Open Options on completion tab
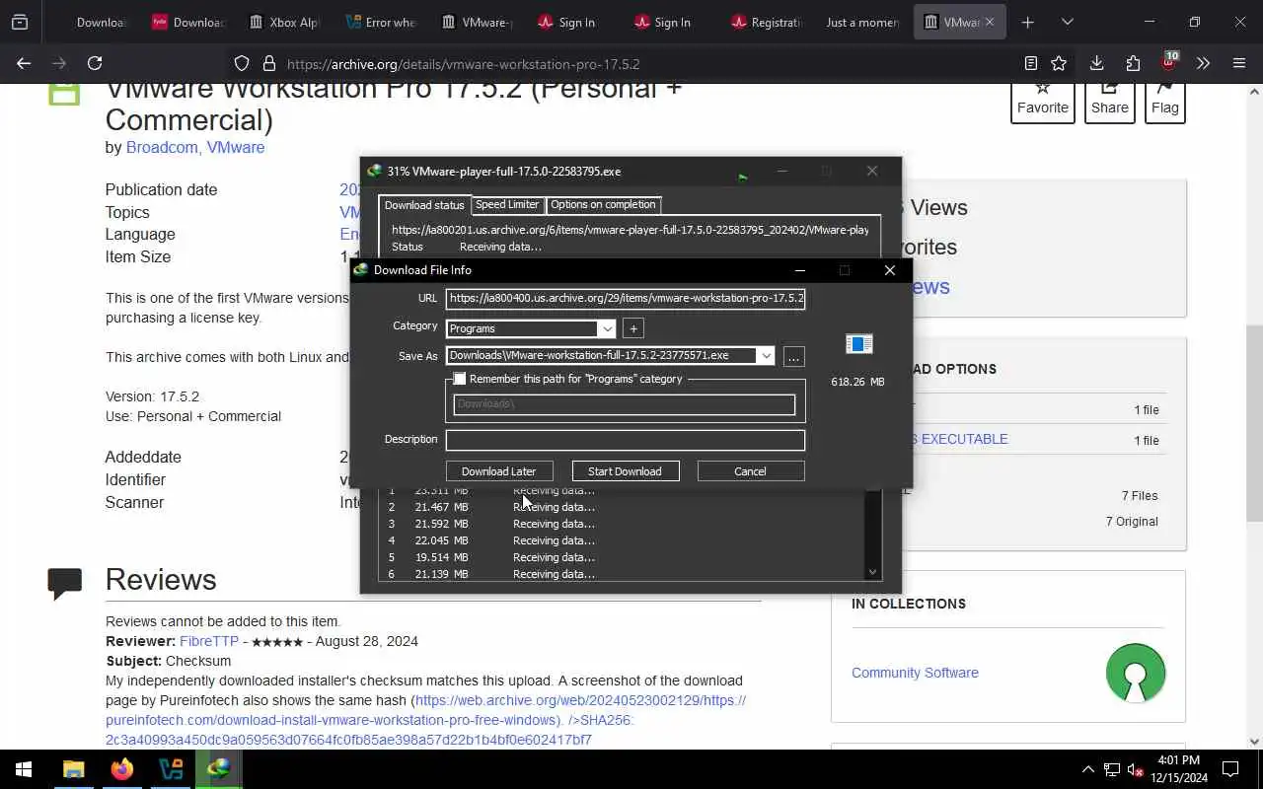1263x789 pixels. 603,204
